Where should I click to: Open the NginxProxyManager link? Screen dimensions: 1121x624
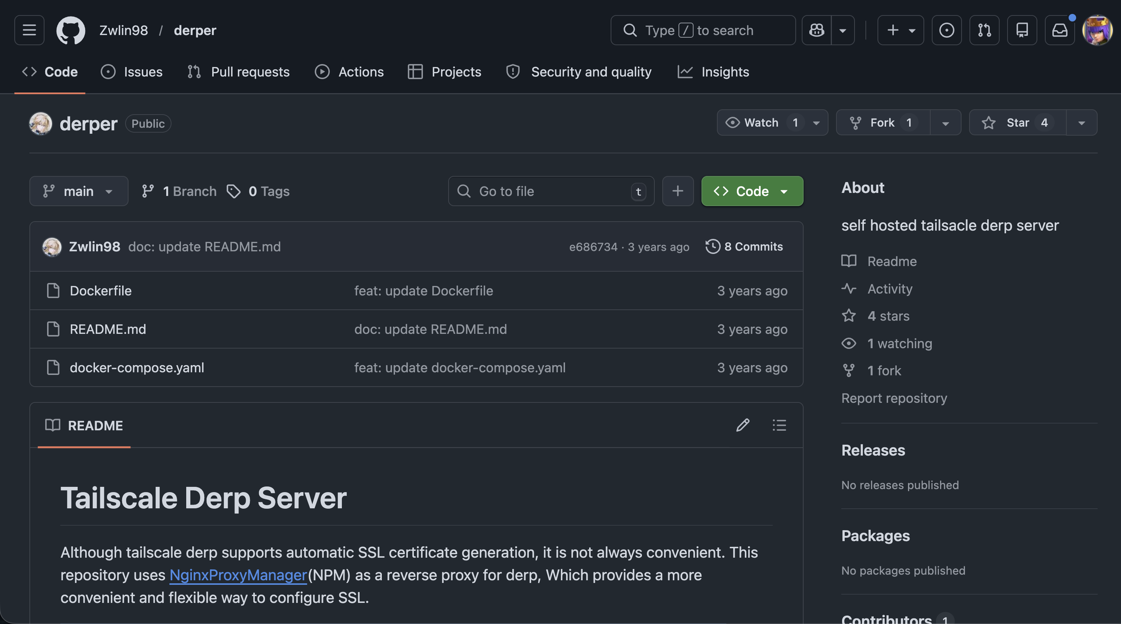[x=238, y=575]
